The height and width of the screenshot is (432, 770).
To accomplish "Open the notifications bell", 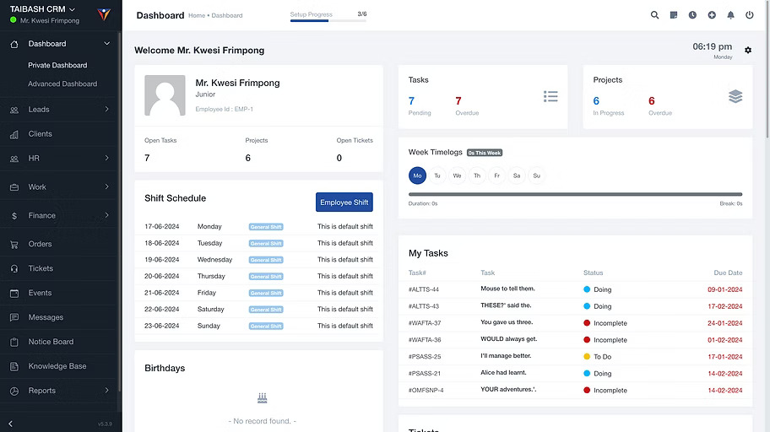I will (x=730, y=15).
